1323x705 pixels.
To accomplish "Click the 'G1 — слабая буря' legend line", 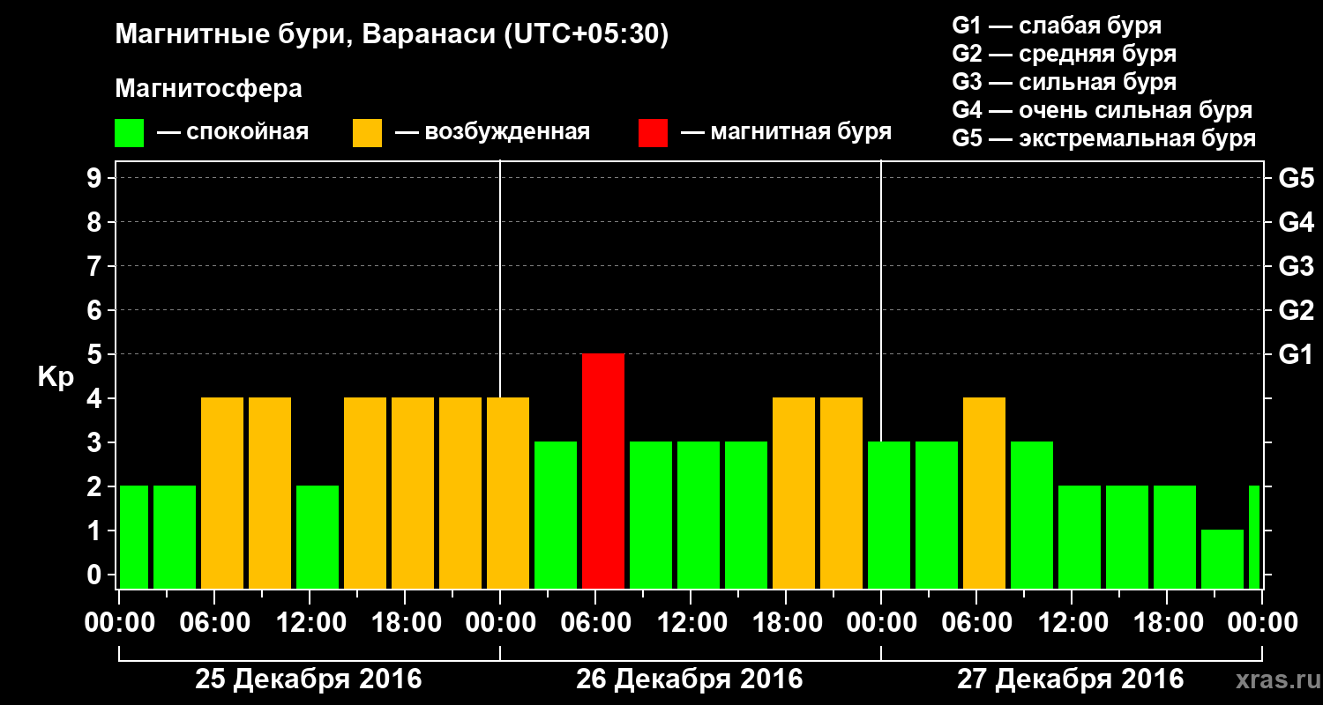I will [x=1057, y=26].
